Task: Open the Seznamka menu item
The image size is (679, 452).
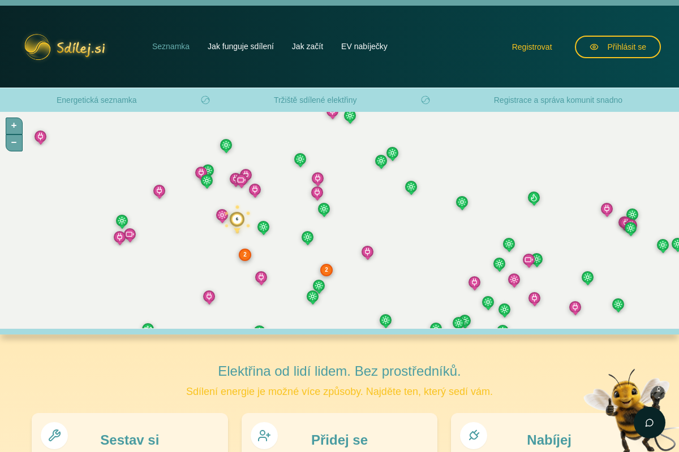Action: coord(171,46)
